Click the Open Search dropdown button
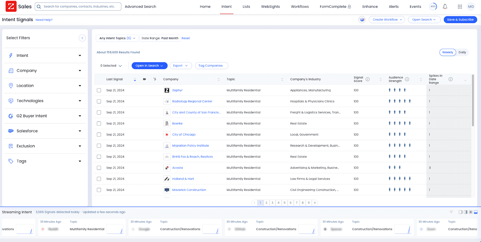 point(424,20)
